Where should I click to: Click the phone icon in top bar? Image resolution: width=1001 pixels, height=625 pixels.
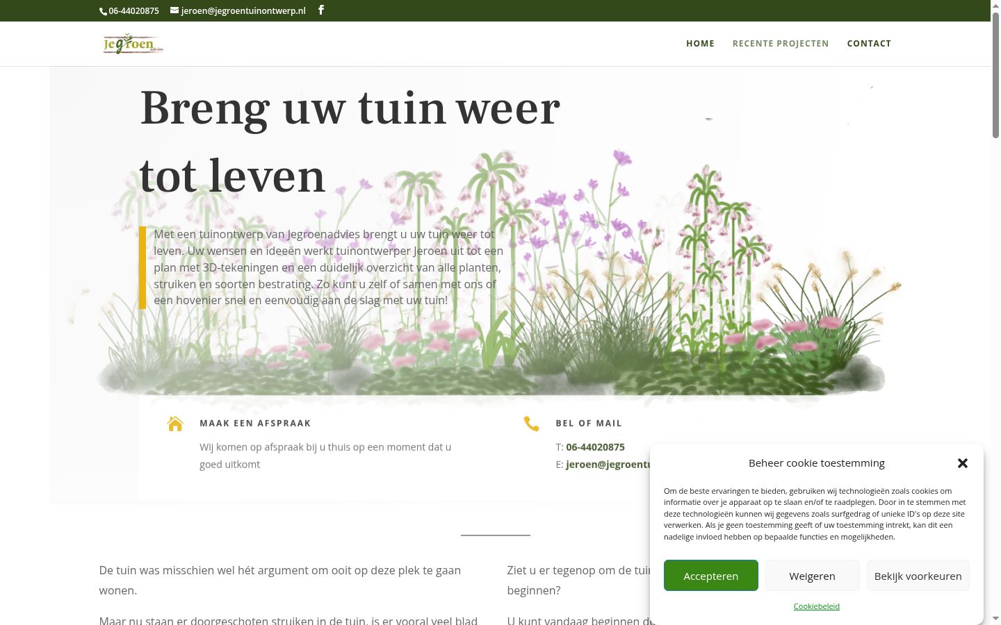tap(104, 11)
